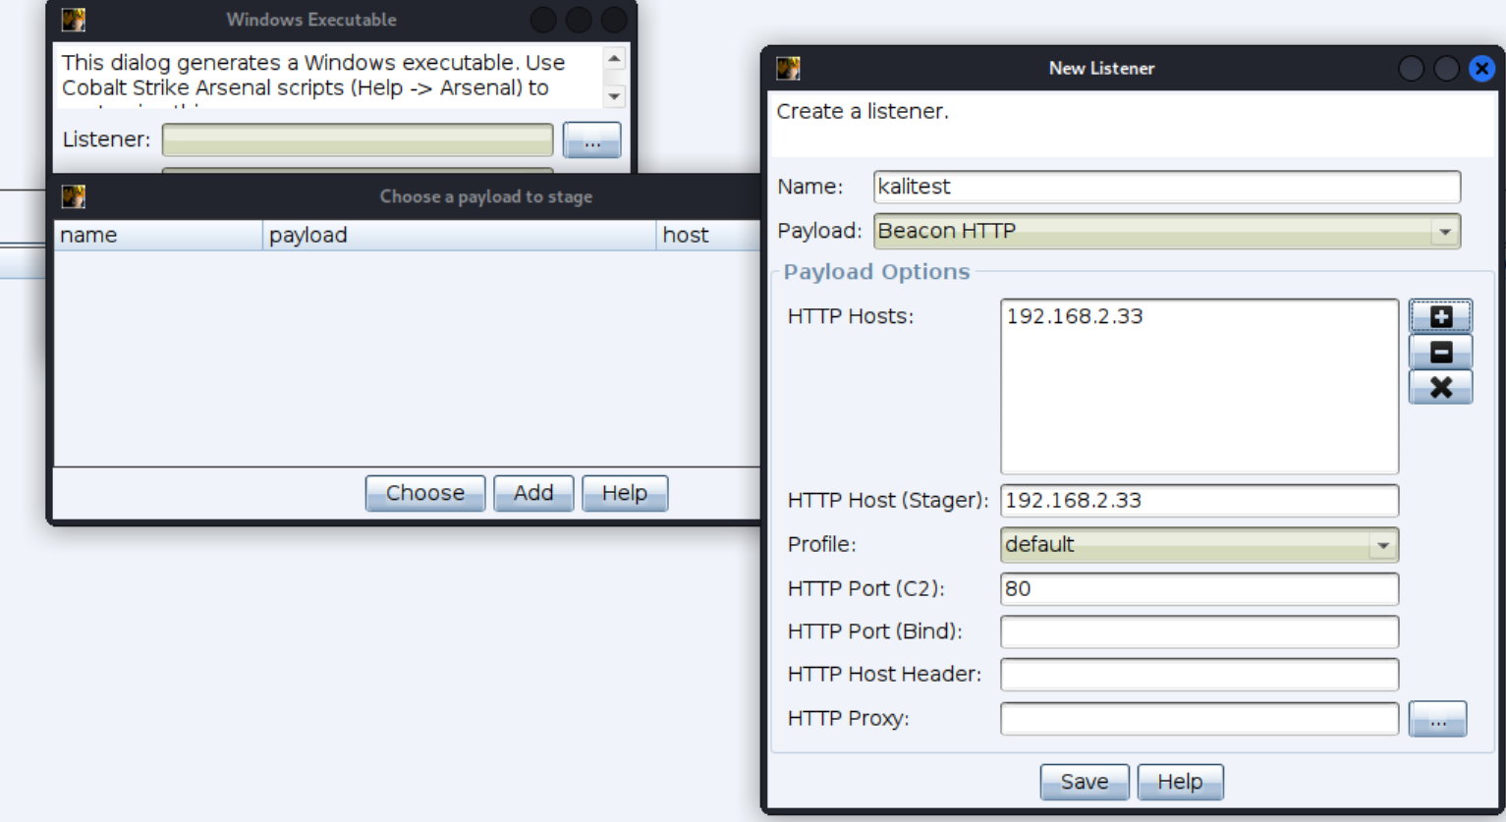This screenshot has width=1506, height=822.
Task: Click the HTTP Port (C2) field
Action: (1199, 588)
